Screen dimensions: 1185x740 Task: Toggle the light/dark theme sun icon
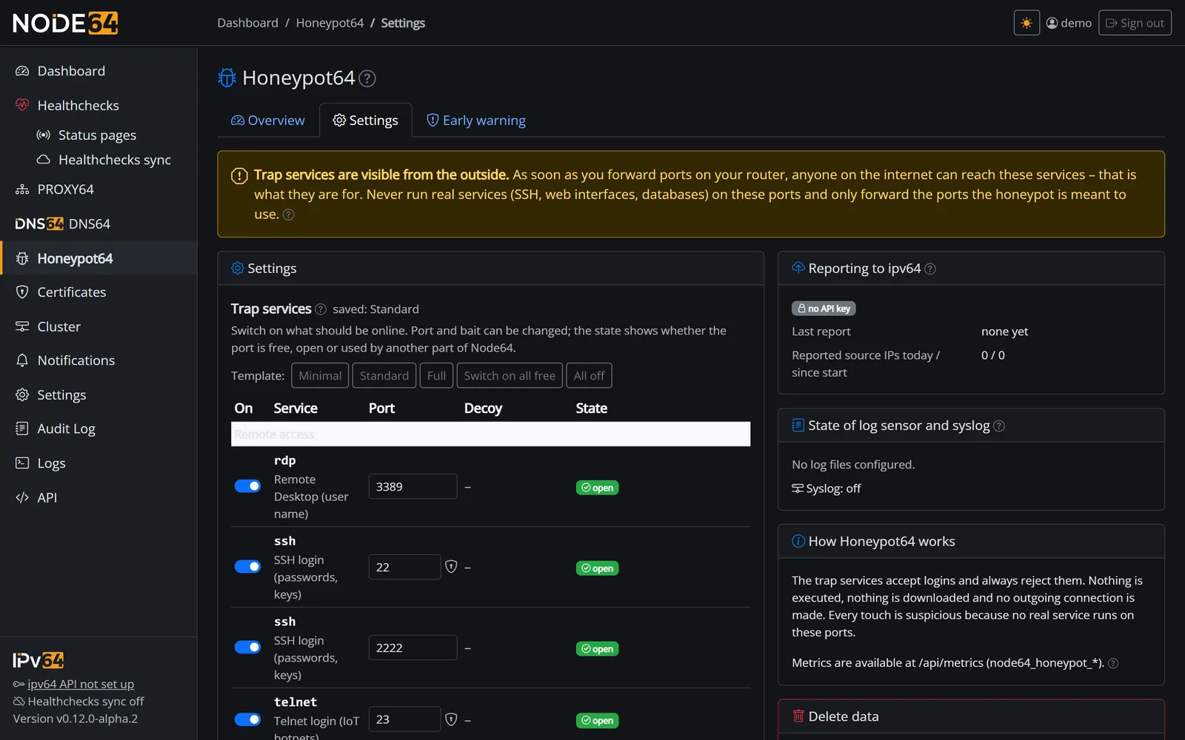(x=1027, y=23)
